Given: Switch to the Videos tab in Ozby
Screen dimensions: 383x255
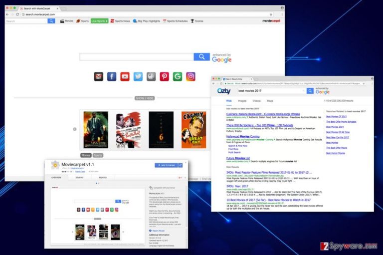Looking at the screenshot, I should coord(256,101).
